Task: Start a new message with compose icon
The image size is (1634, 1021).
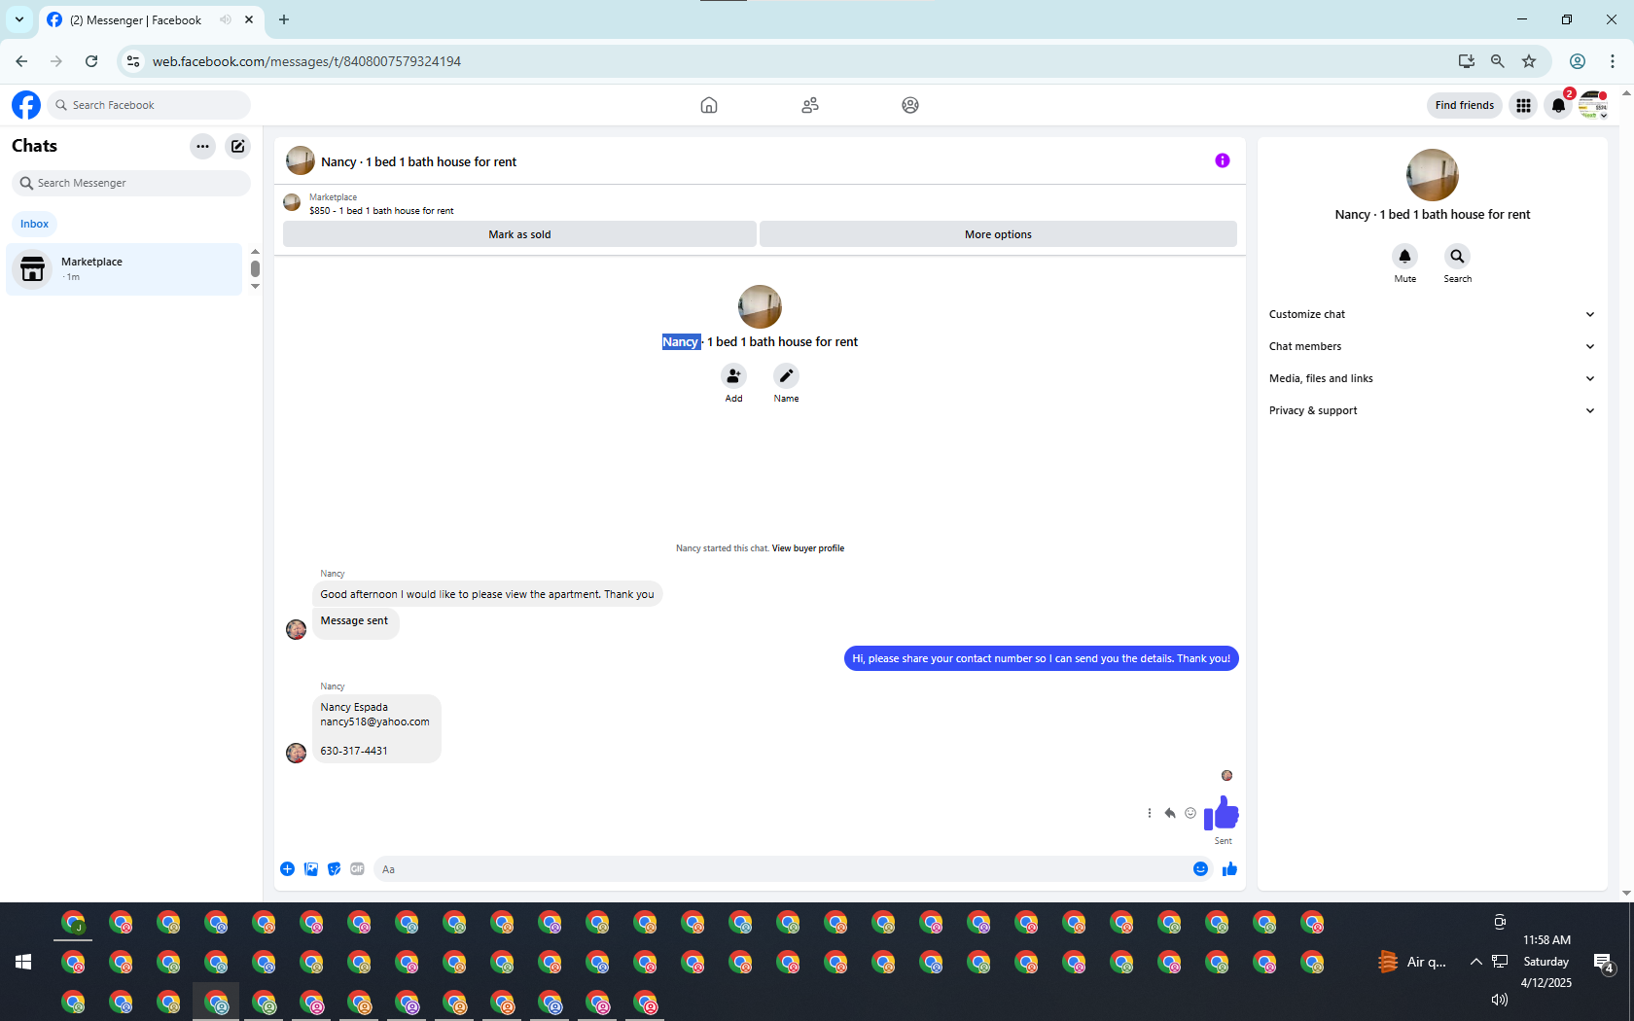Action: pos(238,146)
